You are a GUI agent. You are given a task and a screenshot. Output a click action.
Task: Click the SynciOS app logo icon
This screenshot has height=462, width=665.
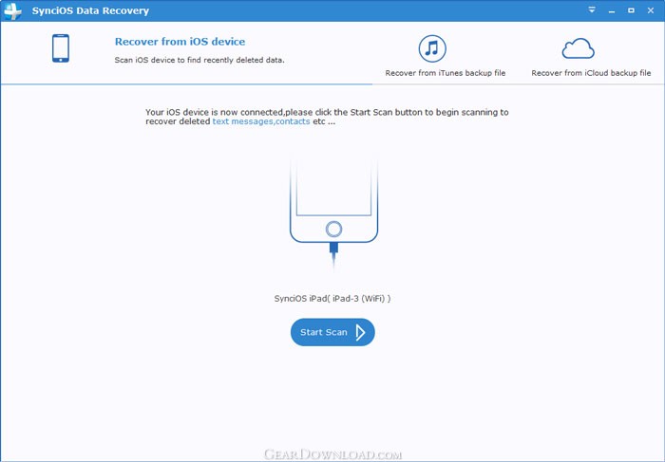[12, 10]
